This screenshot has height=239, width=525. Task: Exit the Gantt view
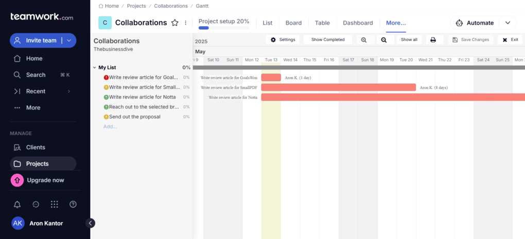pos(510,40)
